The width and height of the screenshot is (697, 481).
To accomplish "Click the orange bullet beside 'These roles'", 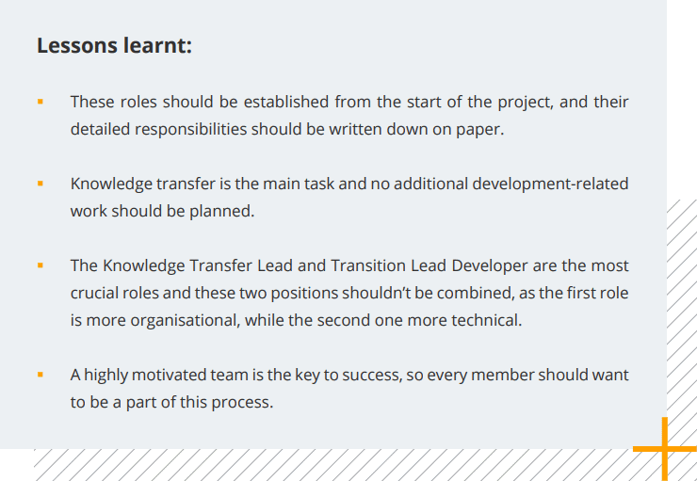I will point(41,100).
